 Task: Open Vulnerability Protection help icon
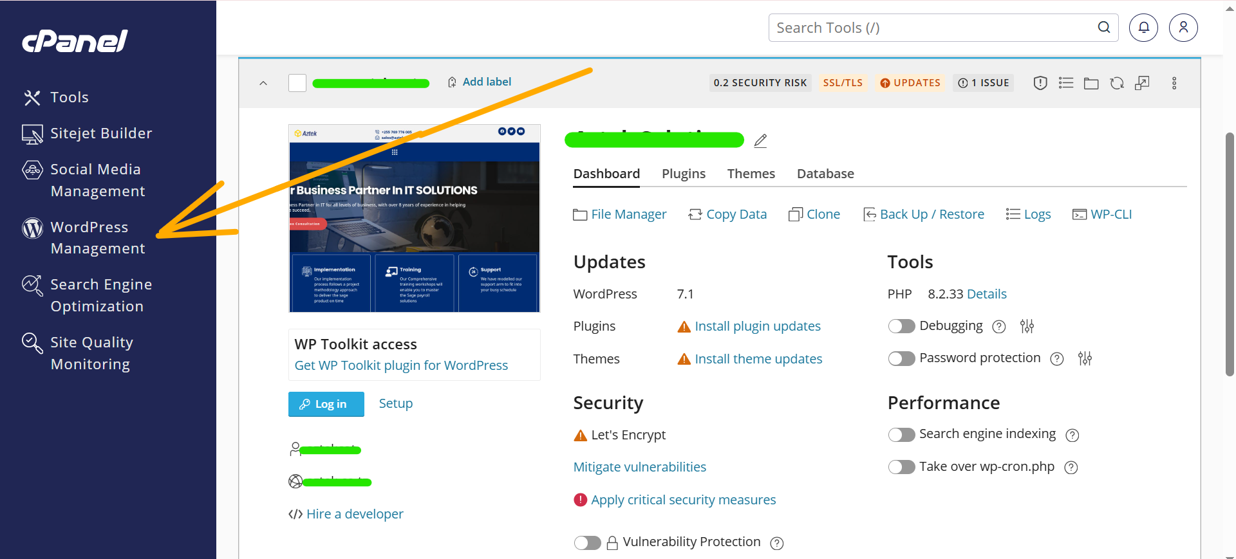(x=777, y=544)
